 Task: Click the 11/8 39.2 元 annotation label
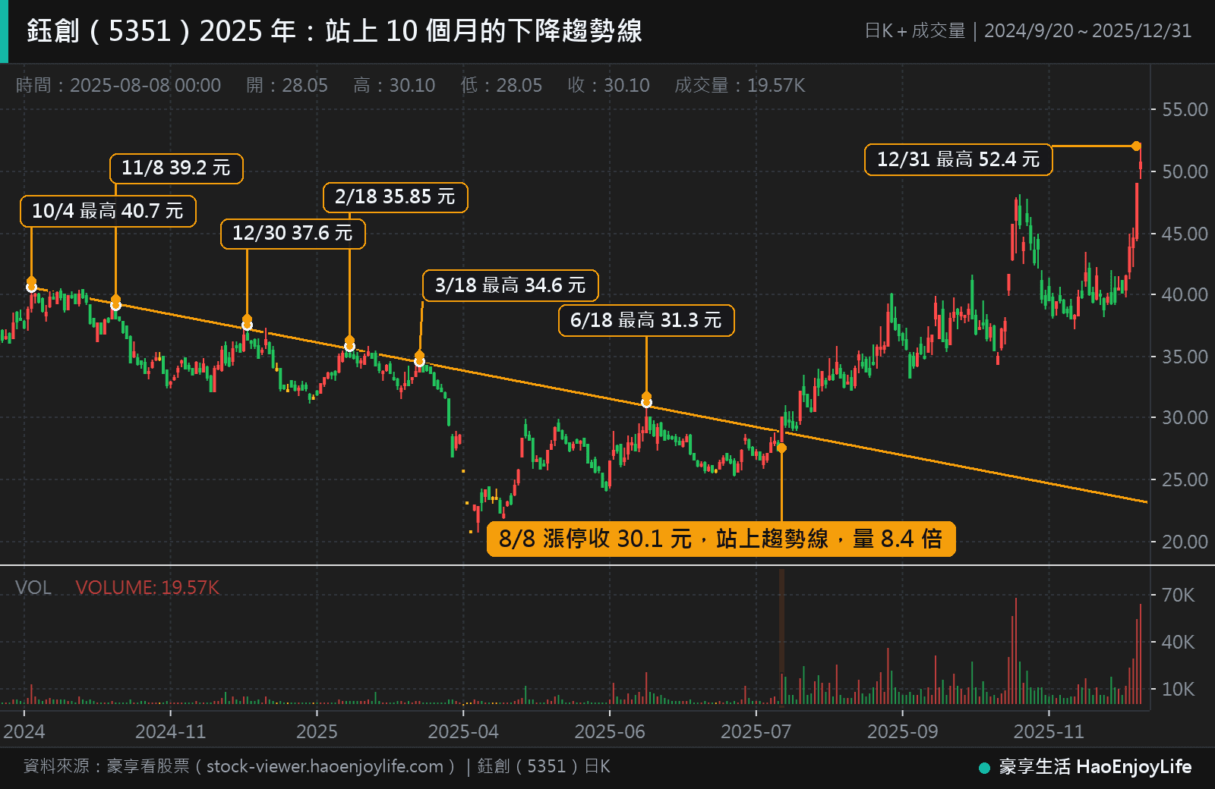(176, 168)
